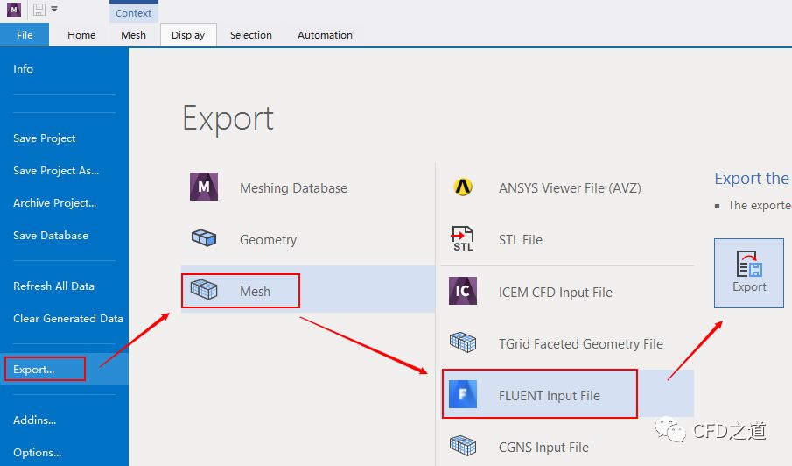This screenshot has width=792, height=466.
Task: Click the CGNS Input File icon
Action: pos(463,447)
